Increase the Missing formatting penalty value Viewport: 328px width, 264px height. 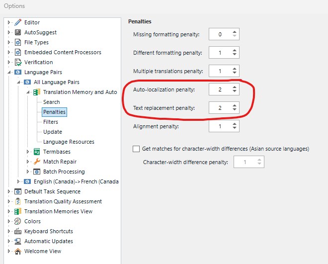coord(235,32)
